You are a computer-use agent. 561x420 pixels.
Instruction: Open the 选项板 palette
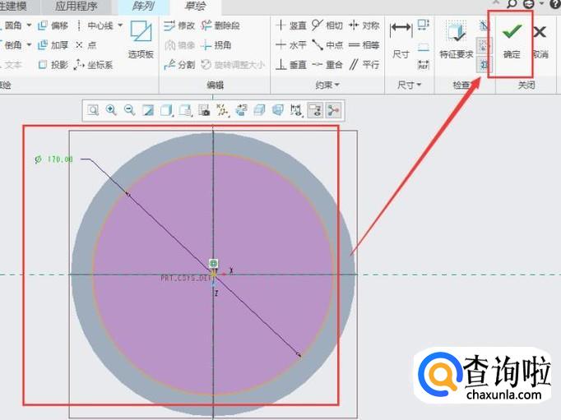[x=141, y=39]
